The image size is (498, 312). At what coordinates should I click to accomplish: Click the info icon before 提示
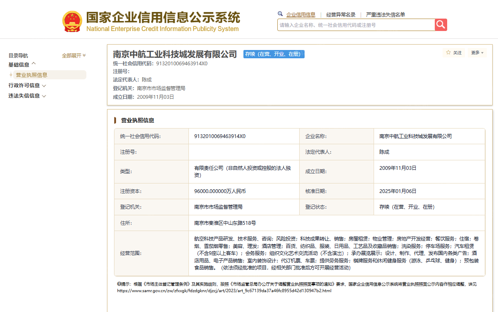[x=119, y=284]
